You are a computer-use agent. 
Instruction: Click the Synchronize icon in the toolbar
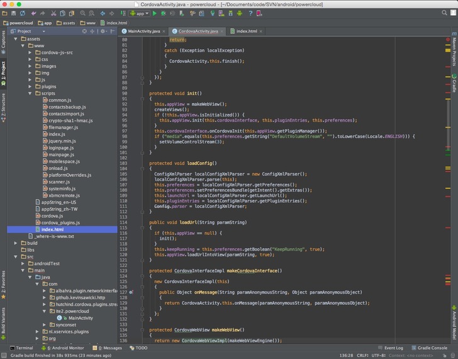point(22,13)
